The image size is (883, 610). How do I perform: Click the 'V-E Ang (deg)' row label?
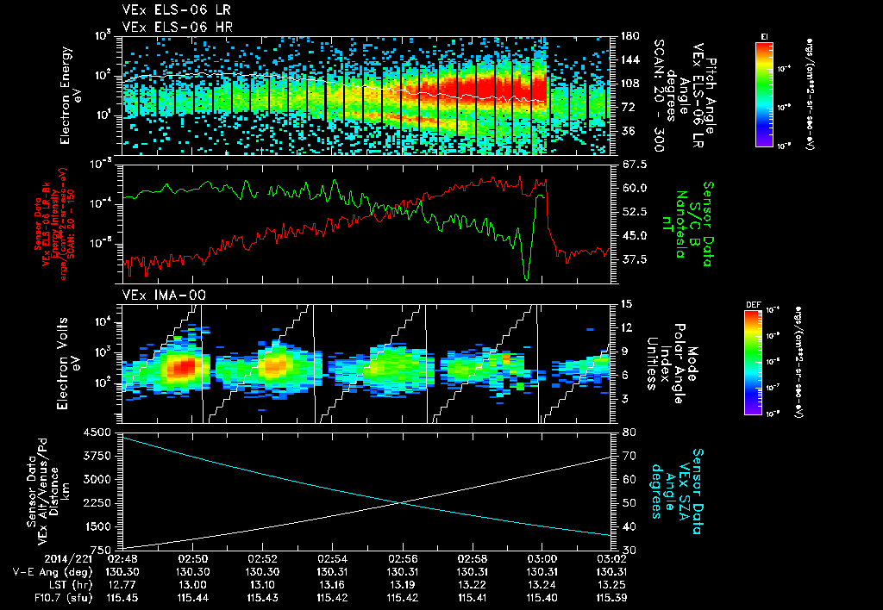[52, 572]
